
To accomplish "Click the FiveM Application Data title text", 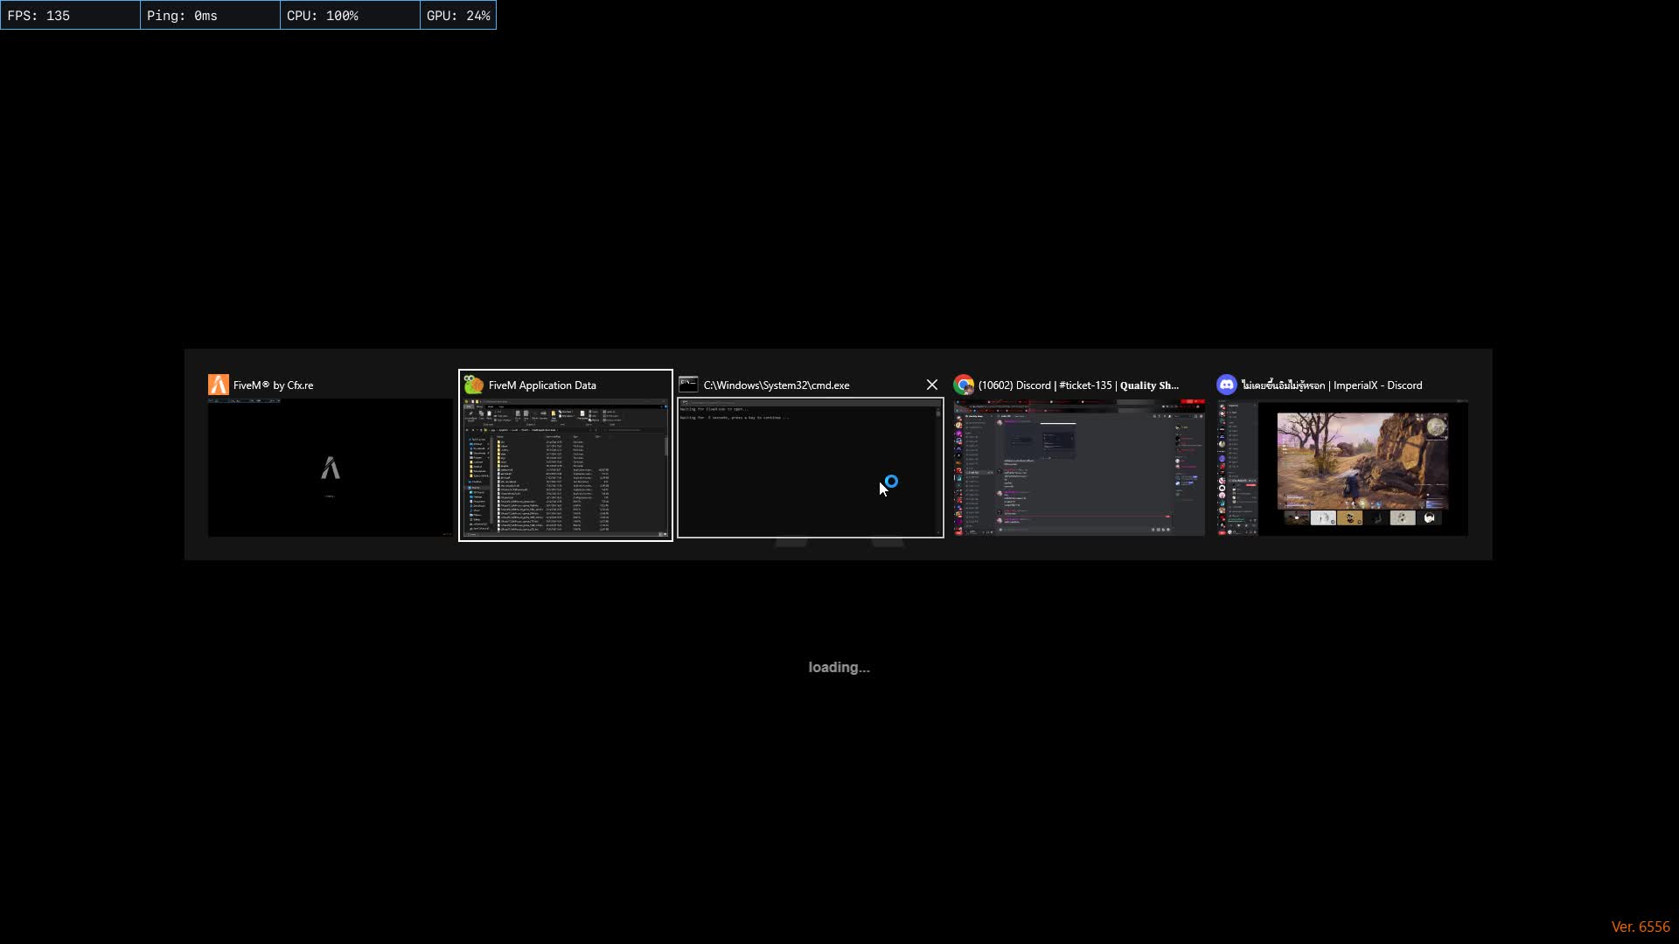I will [x=541, y=385].
